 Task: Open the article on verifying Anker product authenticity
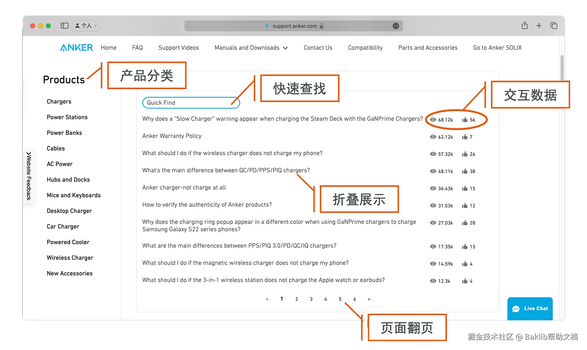tap(207, 205)
